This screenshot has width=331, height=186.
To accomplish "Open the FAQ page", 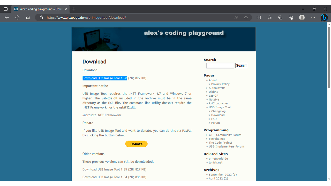I will point(214,119).
